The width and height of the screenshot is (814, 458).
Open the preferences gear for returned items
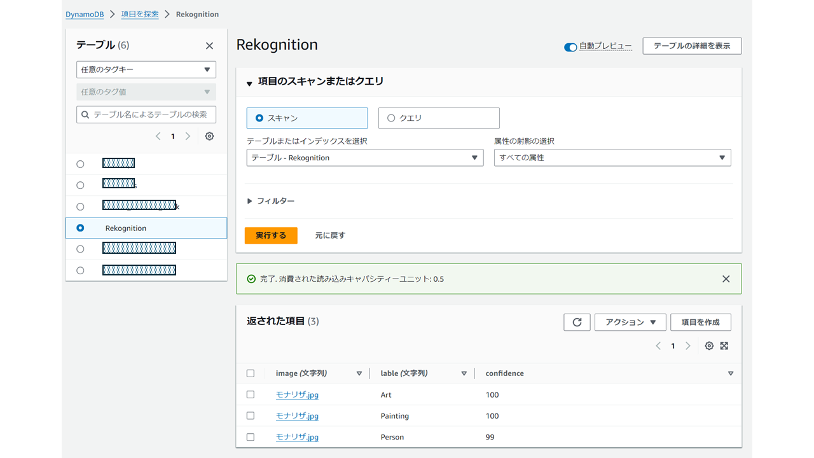coord(709,345)
